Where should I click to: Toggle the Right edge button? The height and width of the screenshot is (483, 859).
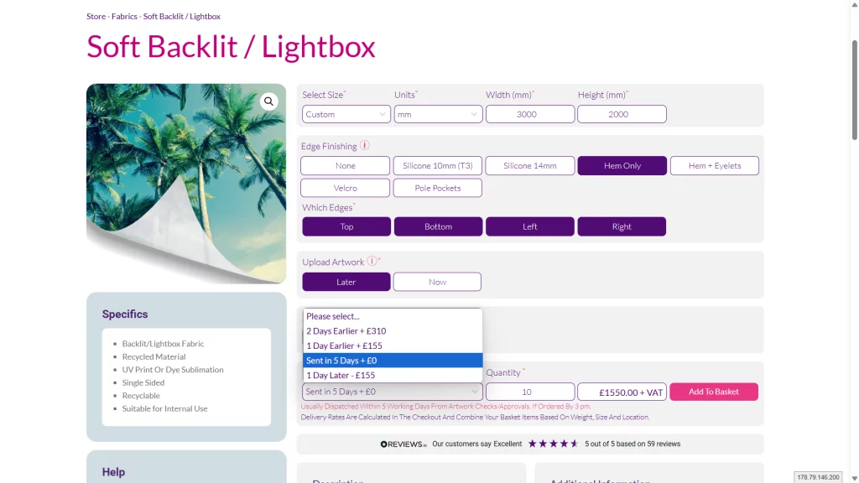point(622,226)
